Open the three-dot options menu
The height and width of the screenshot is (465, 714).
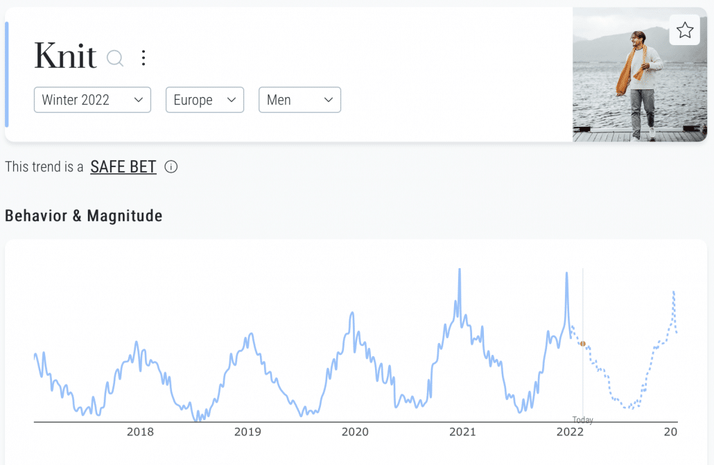143,58
